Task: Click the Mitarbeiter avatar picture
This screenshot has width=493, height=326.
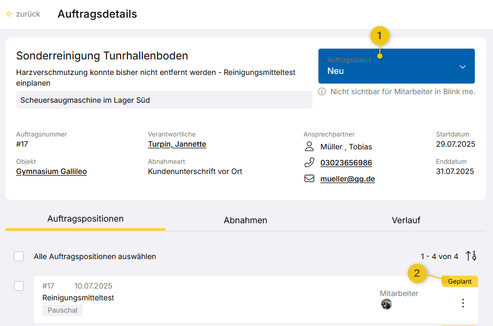Action: point(386,304)
